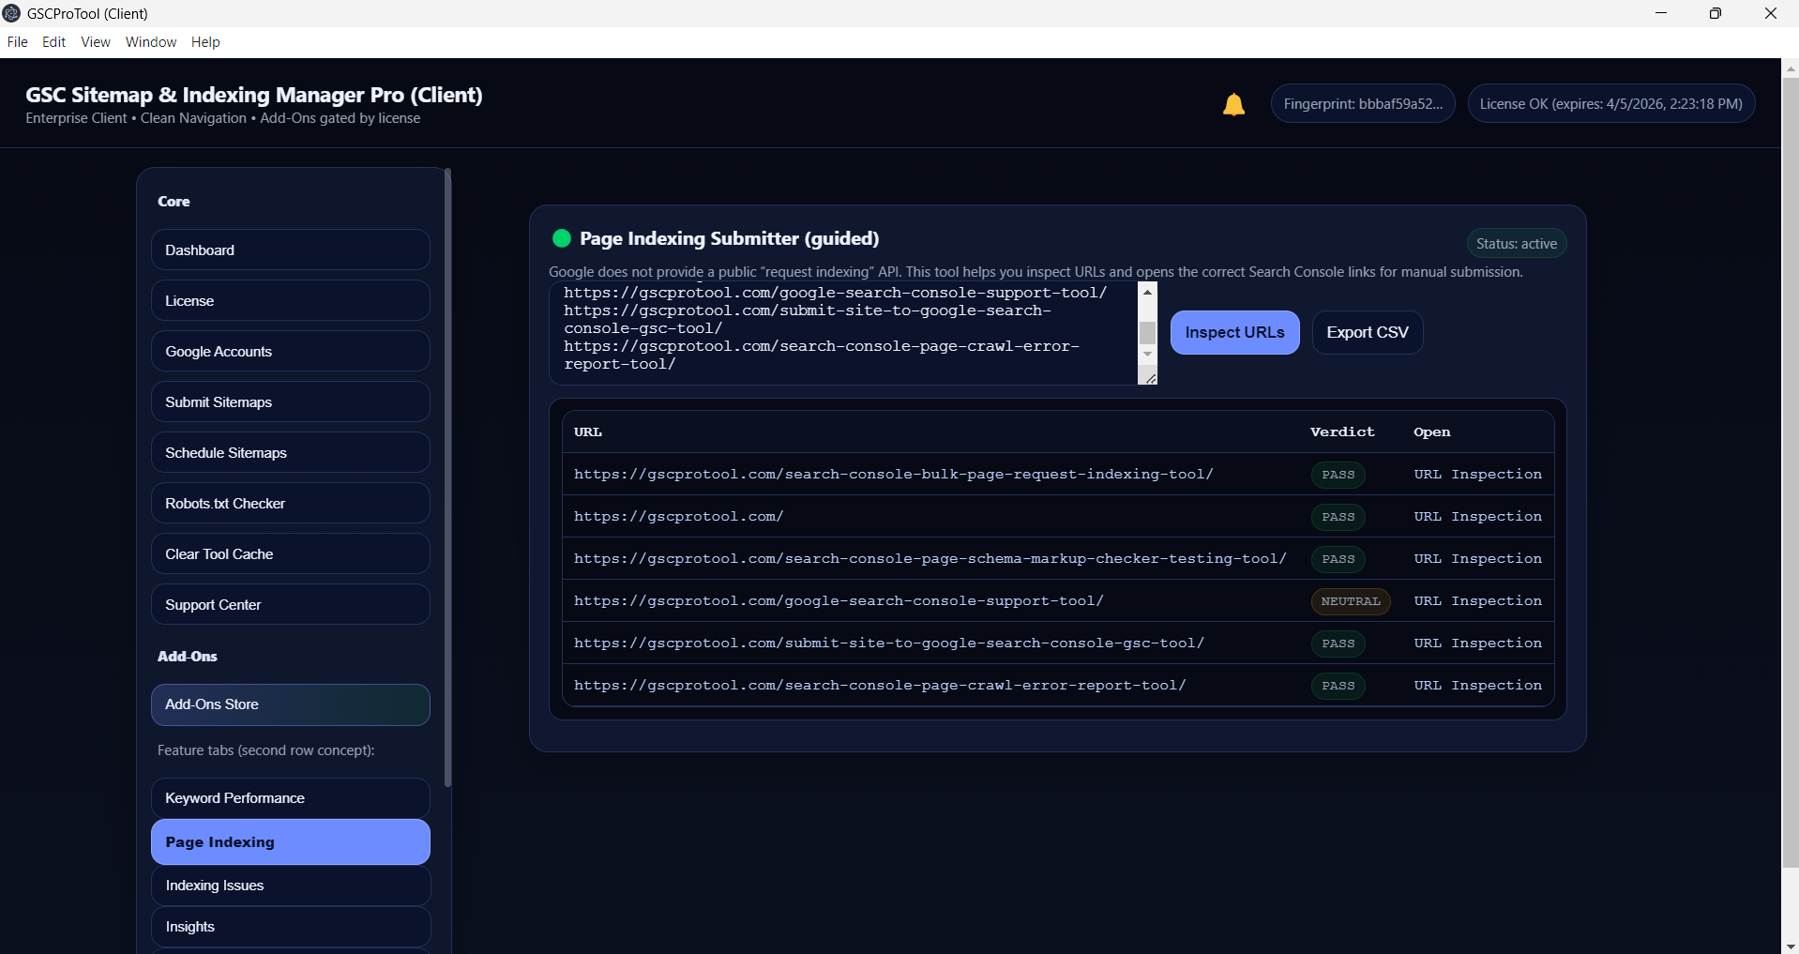Click the GSCProTool app icon in title bar

(x=11, y=13)
